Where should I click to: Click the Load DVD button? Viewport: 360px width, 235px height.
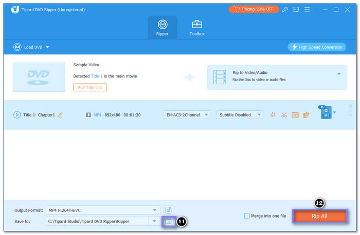click(28, 47)
